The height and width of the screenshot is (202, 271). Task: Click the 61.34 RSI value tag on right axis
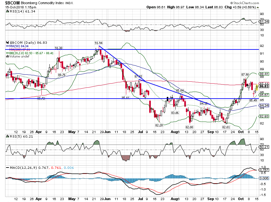pyautogui.click(x=264, y=22)
